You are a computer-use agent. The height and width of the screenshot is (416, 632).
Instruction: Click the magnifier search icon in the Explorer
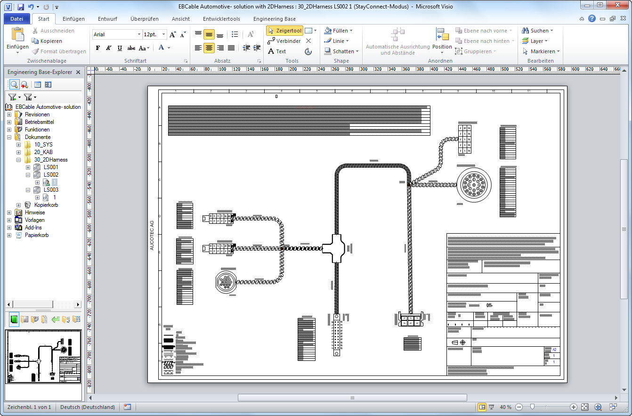pyautogui.click(x=14, y=85)
